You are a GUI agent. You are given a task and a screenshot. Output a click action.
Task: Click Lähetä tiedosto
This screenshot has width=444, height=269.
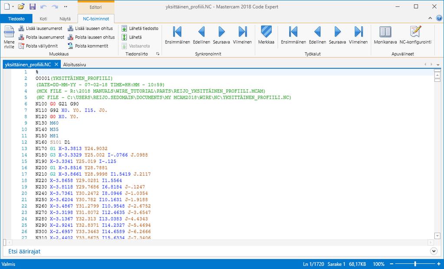[140, 28]
